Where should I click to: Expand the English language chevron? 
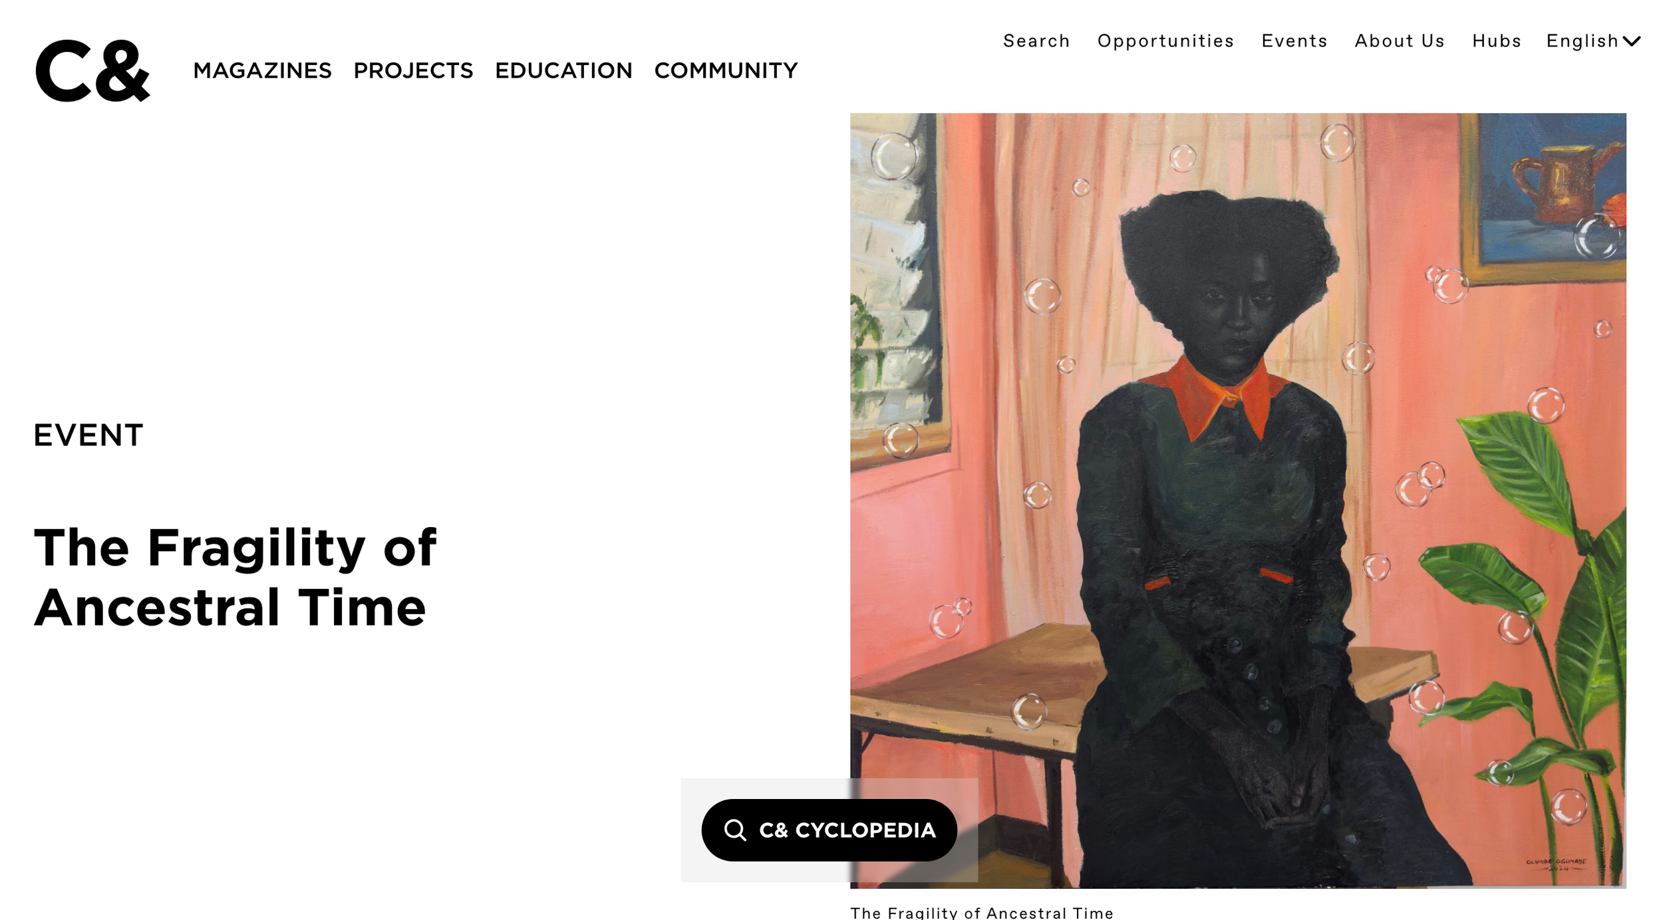(x=1632, y=41)
